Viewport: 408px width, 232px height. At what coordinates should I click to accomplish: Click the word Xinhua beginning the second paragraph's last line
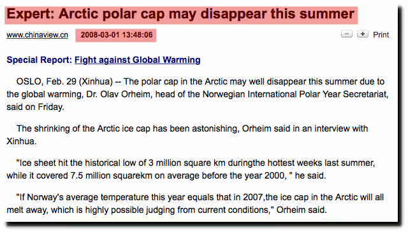(x=20, y=142)
